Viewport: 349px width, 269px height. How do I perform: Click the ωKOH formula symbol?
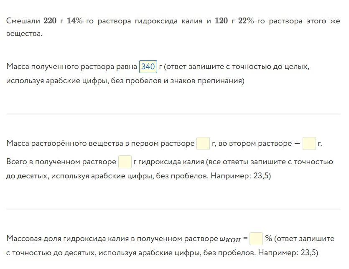coord(230,239)
